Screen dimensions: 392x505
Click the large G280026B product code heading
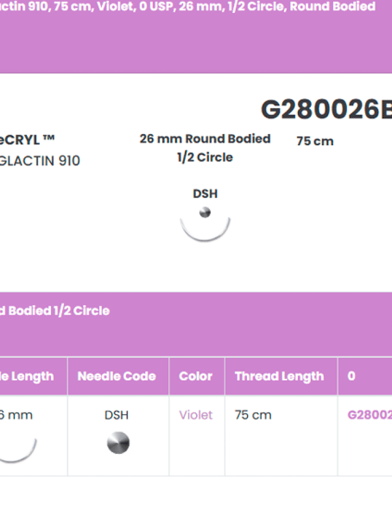click(x=326, y=109)
